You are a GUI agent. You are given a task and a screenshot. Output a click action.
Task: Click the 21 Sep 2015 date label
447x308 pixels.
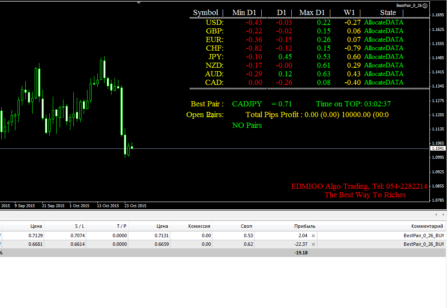[x=53, y=205]
